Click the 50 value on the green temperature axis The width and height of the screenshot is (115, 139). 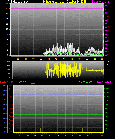[x=106, y=125]
